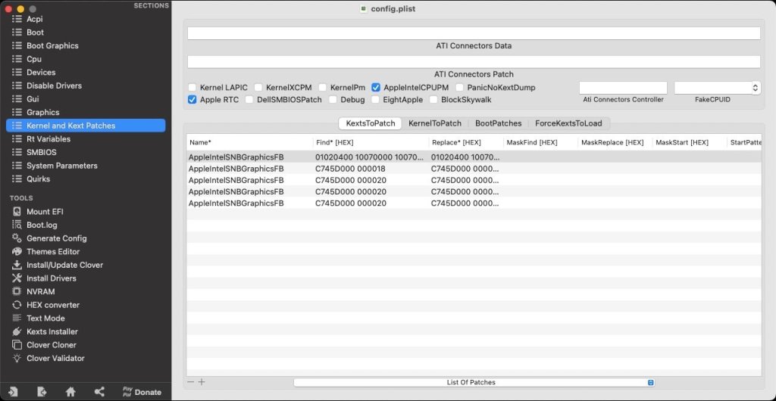
Task: Click the Boot.log icon in Tools
Action: [17, 225]
